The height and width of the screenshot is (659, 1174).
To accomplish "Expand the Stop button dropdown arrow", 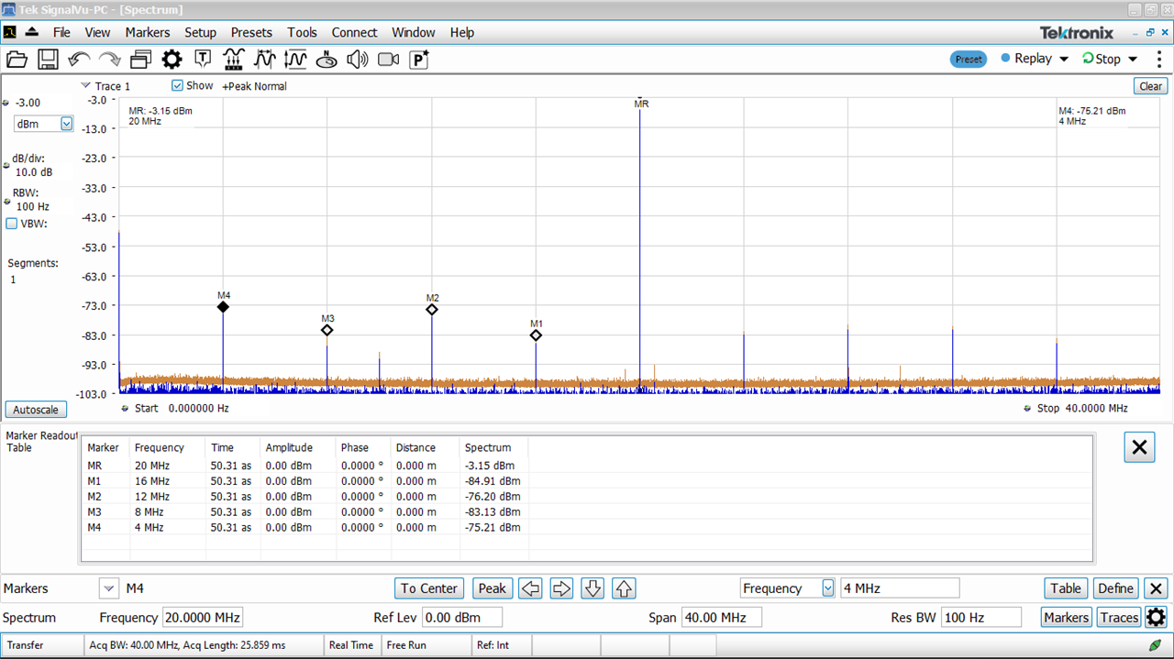I will point(1133,59).
